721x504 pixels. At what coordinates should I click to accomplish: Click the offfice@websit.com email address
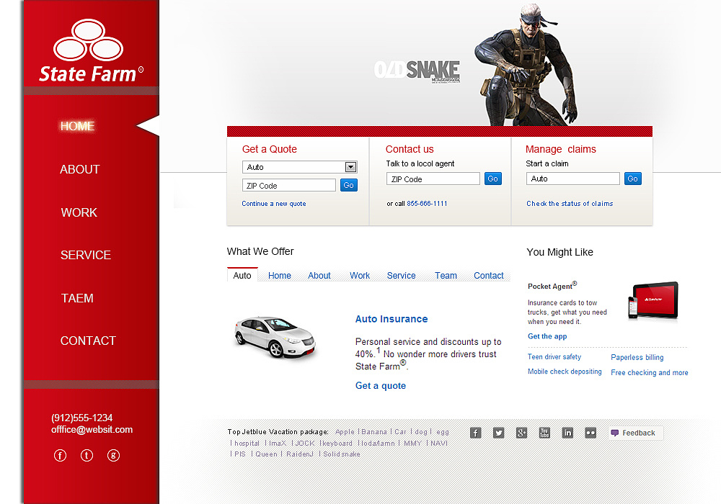92,430
